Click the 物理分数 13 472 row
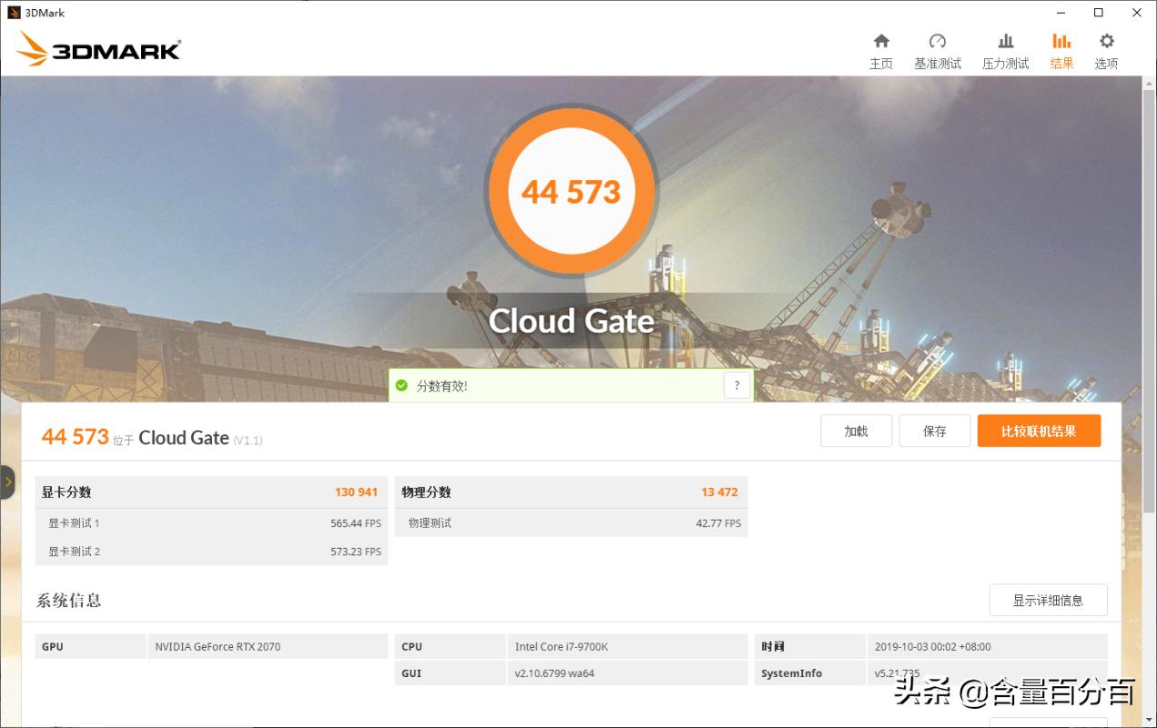 571,492
